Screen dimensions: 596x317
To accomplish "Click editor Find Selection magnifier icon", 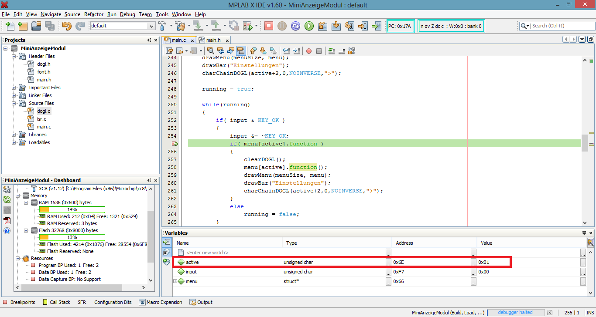I will click(x=210, y=51).
